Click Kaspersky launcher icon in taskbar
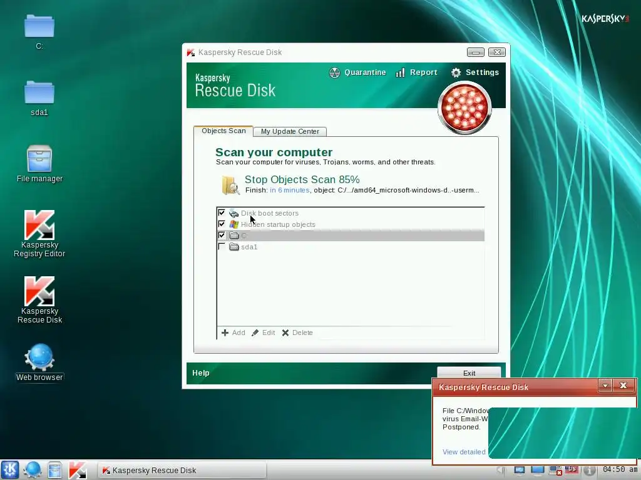This screenshot has height=480, width=641. [x=77, y=470]
